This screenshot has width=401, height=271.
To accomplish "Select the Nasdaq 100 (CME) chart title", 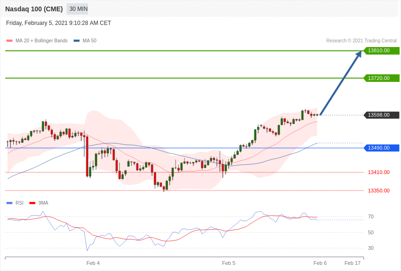I will pos(34,9).
